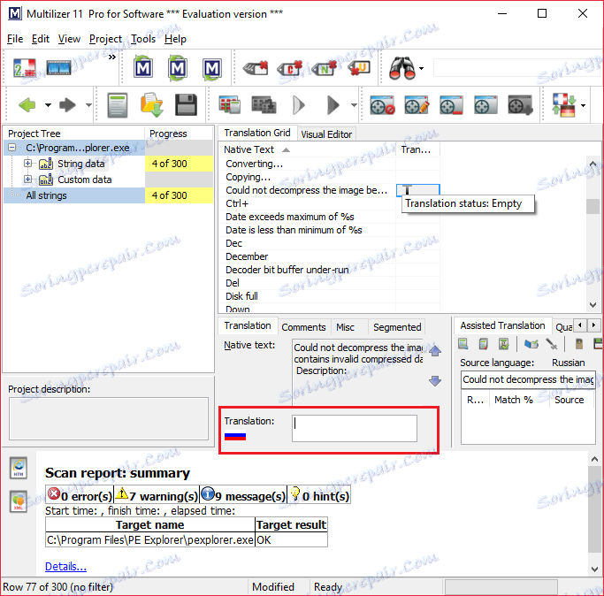Viewport: 604px width, 596px height.
Task: Click the dark crosshair window with arrow icon
Action: pos(520,105)
